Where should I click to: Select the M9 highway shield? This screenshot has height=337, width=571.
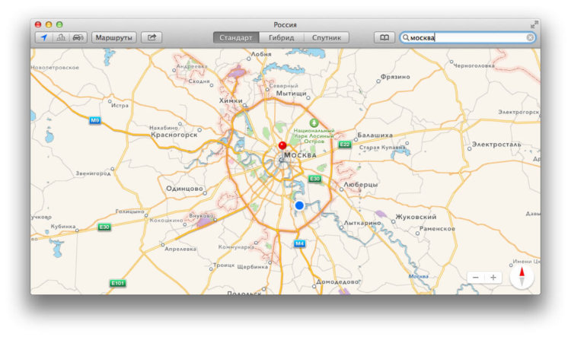(94, 120)
